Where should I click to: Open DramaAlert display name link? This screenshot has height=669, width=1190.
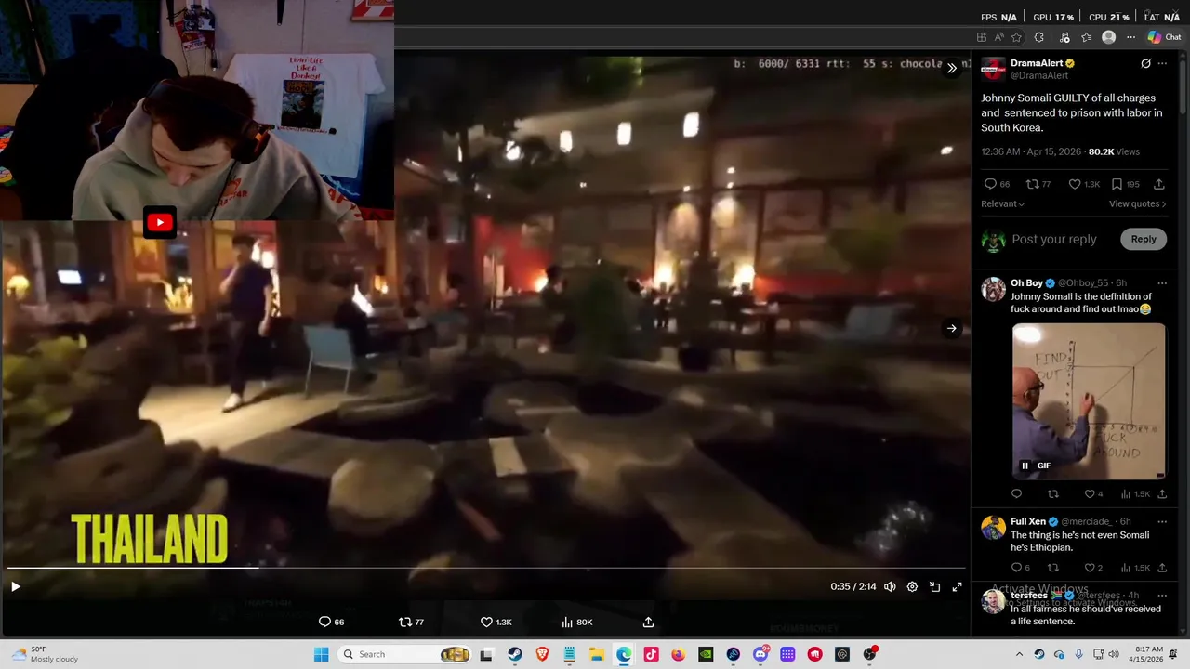[1037, 63]
